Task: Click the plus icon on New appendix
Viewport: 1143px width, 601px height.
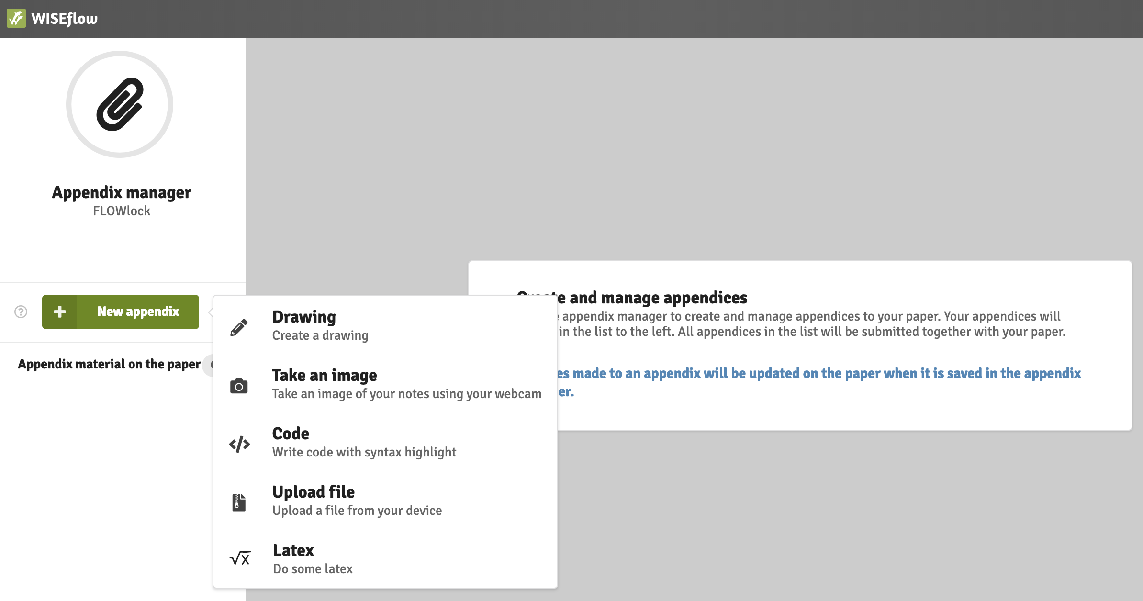Action: tap(59, 312)
